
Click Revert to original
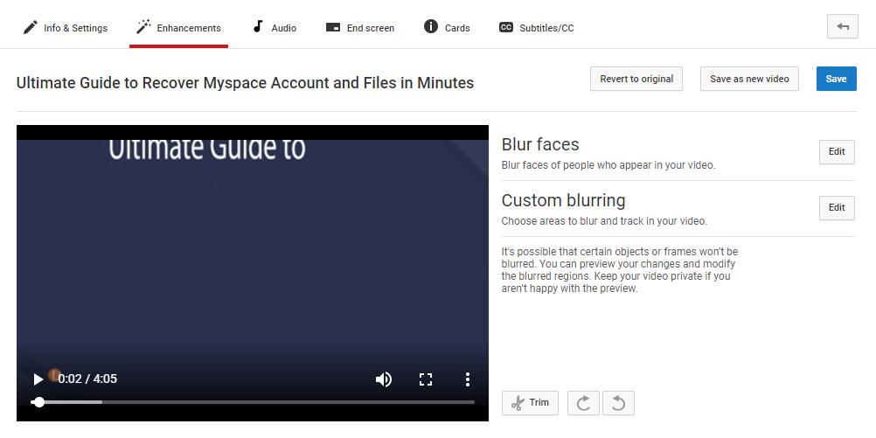pos(636,79)
